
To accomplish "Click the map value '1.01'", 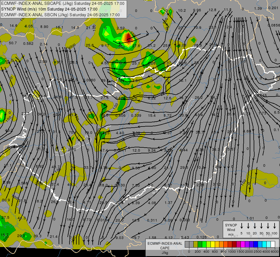I will click(x=250, y=218).
